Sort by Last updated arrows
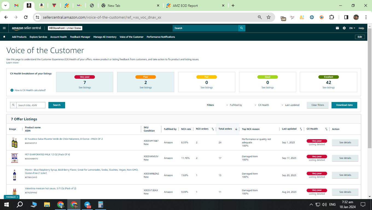The width and height of the screenshot is (372, 210). coord(301,129)
